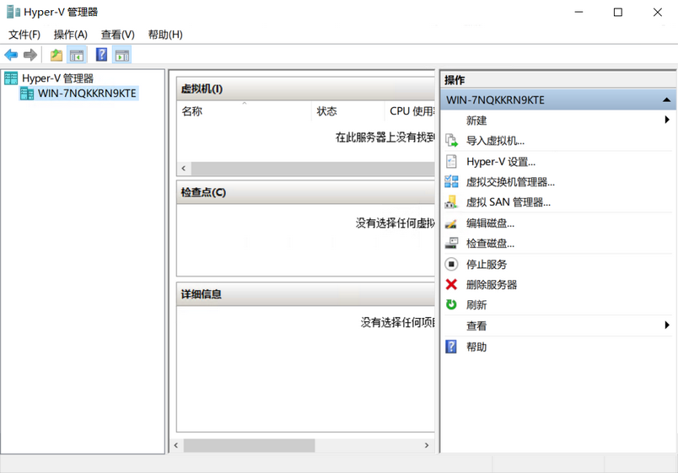Click 帮助 text in actions pane
Viewport: 678px width, 473px height.
pyautogui.click(x=476, y=347)
